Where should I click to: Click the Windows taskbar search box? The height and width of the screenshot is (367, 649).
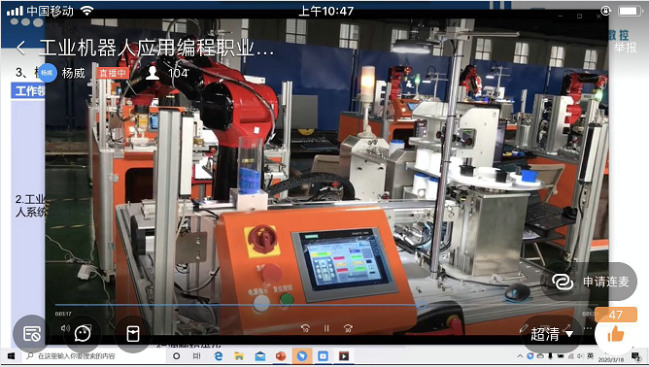click(93, 355)
